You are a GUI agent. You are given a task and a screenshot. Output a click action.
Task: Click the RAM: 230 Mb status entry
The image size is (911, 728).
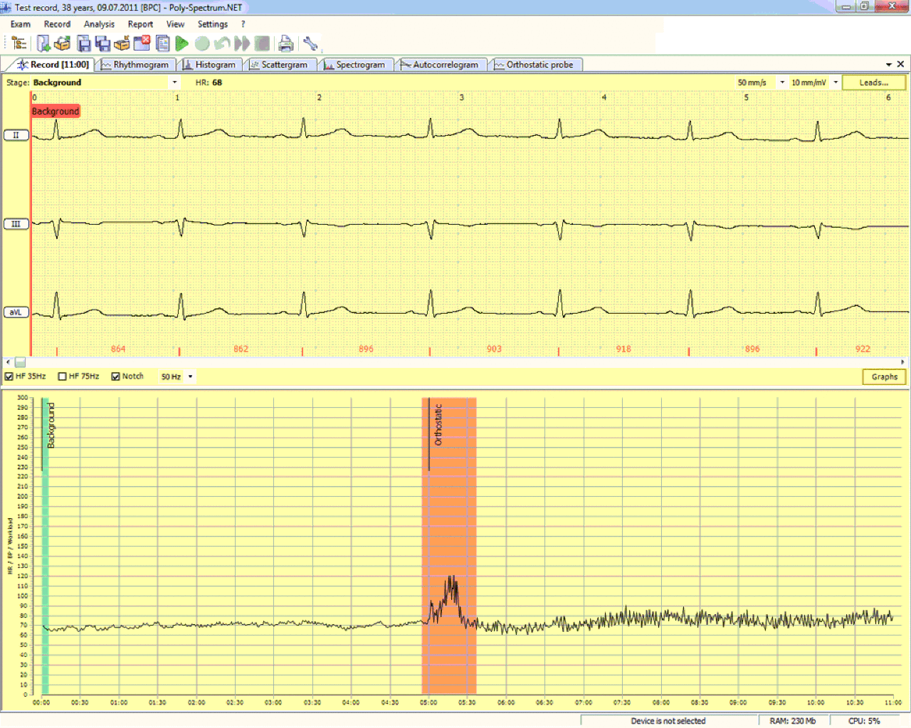pyautogui.click(x=793, y=721)
